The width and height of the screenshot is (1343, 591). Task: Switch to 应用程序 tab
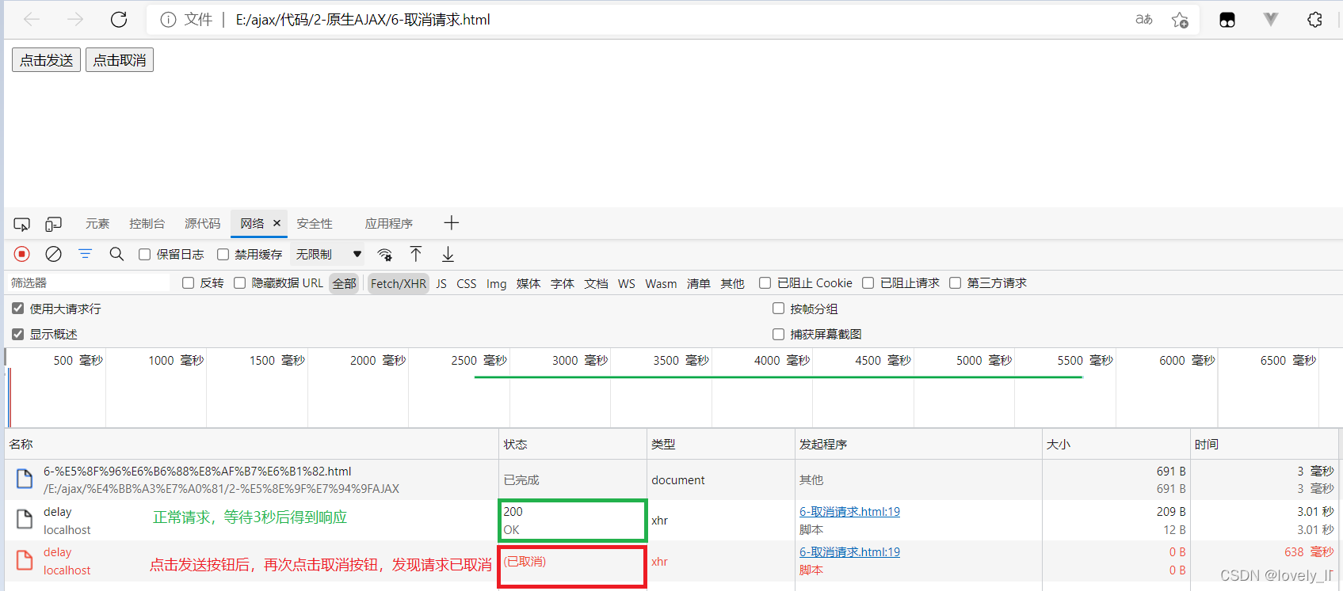[x=389, y=224]
